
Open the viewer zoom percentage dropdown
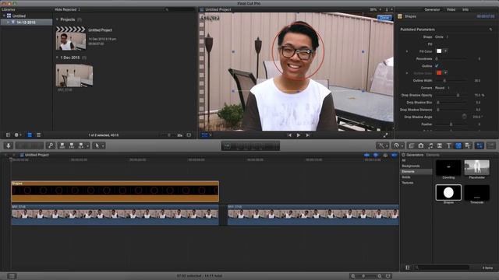[x=376, y=9]
